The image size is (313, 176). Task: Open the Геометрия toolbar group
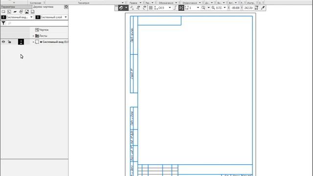pos(84,3)
